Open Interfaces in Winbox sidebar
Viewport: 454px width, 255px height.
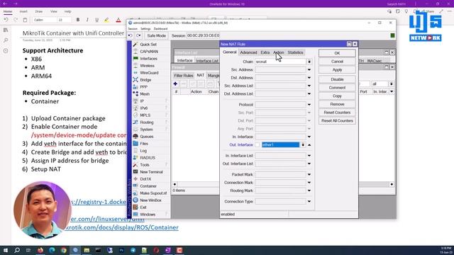click(x=148, y=58)
